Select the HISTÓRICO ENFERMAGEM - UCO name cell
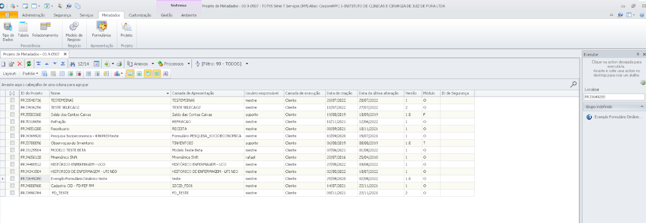 (110, 164)
